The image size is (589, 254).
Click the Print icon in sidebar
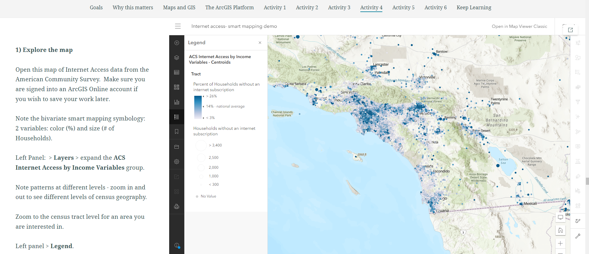[177, 206]
